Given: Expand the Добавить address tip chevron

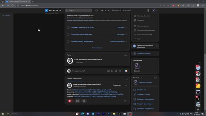Looking at the screenshot, I should tap(126, 27).
